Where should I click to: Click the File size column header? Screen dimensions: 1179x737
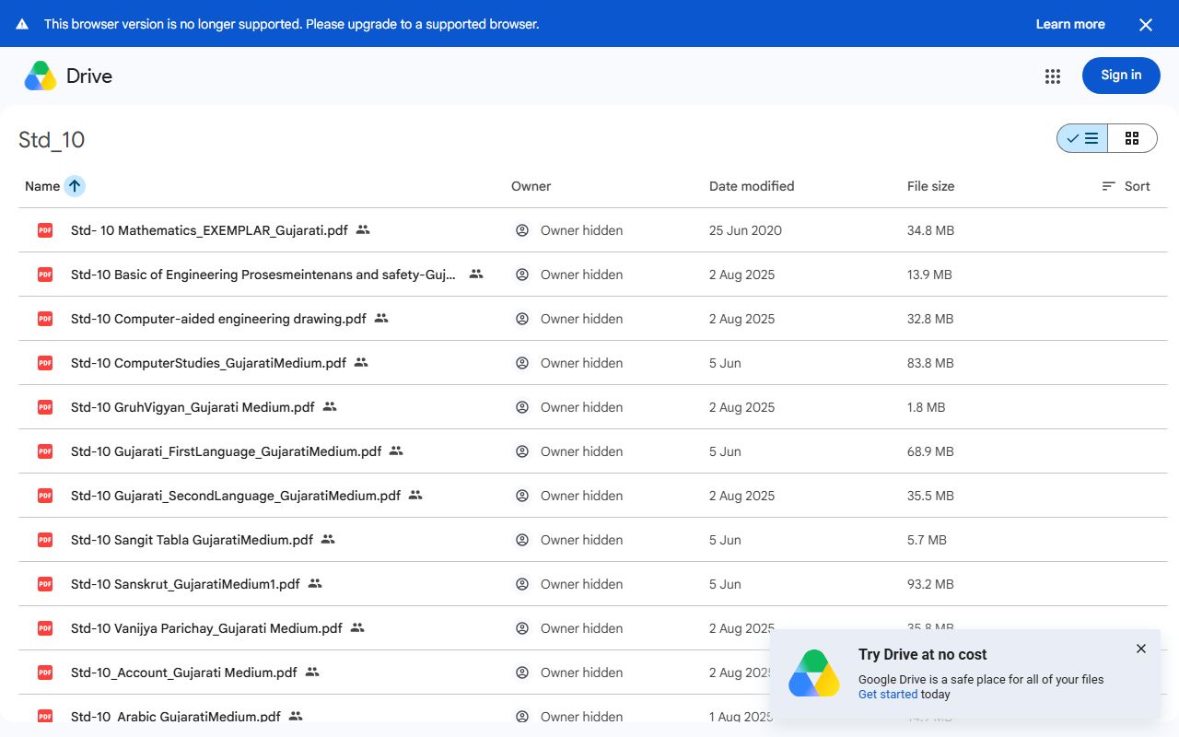(x=930, y=186)
